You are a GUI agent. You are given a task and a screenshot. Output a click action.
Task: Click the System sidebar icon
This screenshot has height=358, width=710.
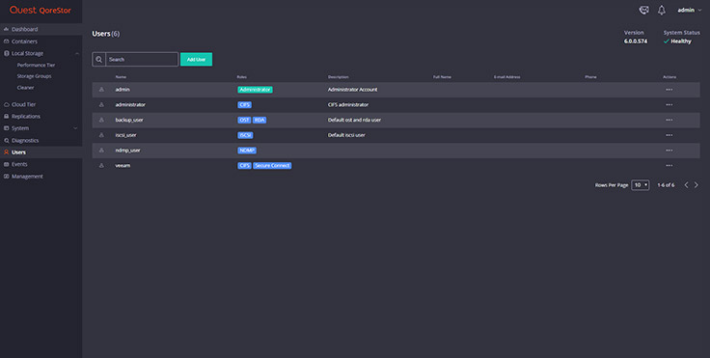click(x=7, y=128)
